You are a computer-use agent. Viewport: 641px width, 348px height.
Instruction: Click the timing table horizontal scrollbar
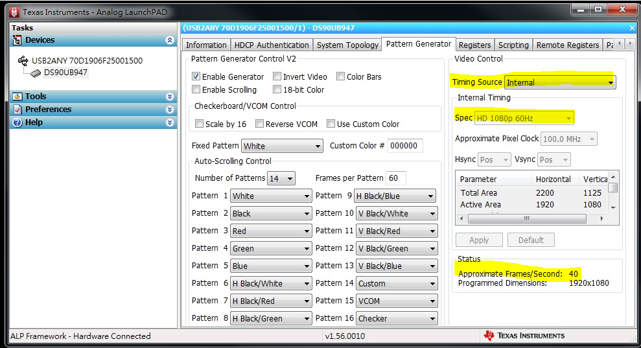tap(527, 219)
